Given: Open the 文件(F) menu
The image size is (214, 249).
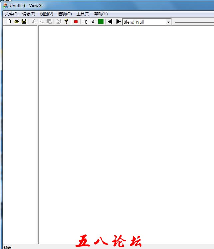Looking at the screenshot, I should click(11, 14).
